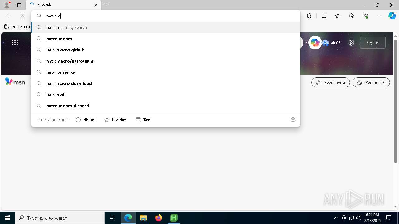Open Feed layout options
Image resolution: width=399 pixels, height=224 pixels.
point(331,82)
